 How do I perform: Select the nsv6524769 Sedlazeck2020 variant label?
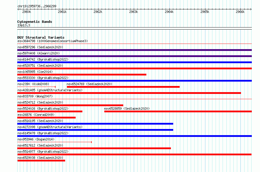point(89,84)
